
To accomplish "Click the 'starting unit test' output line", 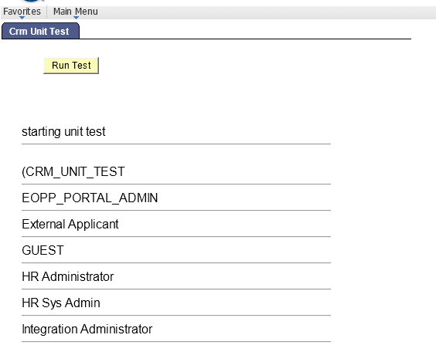I will pyautogui.click(x=176, y=131).
